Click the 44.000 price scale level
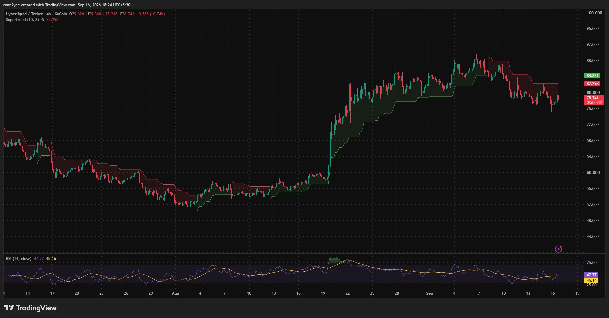The width and height of the screenshot is (609, 318). tap(593, 237)
